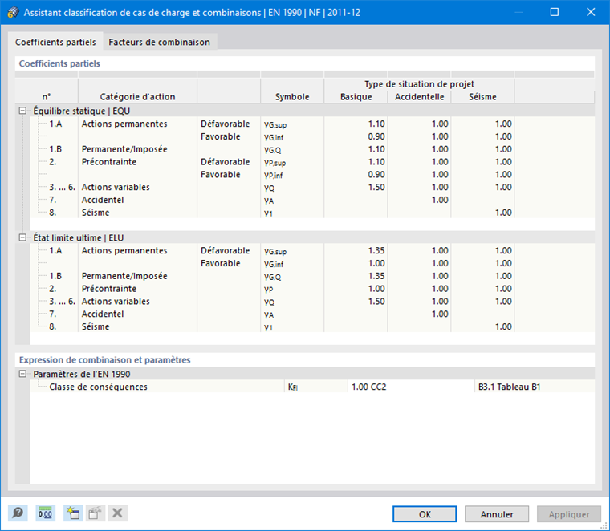Click EQU row 3. ... 6. 'Actions variables'
This screenshot has width=610, height=531.
116,187
